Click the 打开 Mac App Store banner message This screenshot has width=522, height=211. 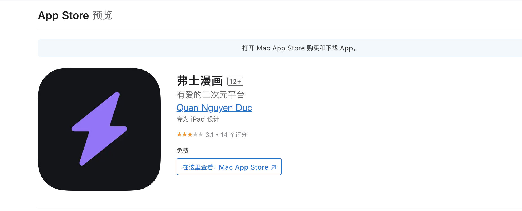[299, 48]
